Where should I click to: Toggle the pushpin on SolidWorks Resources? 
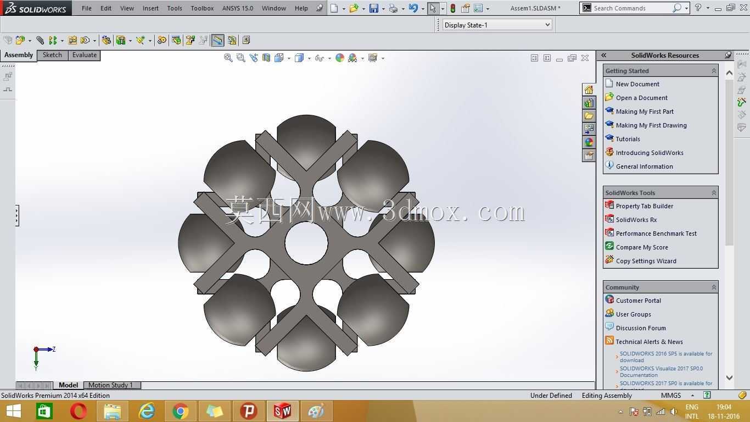click(x=728, y=55)
